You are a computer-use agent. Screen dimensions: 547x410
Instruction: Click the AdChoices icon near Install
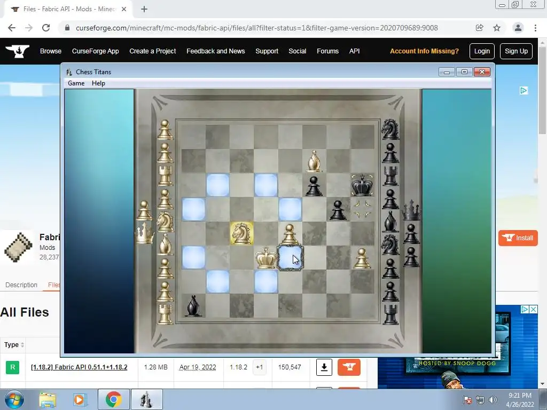click(x=523, y=91)
